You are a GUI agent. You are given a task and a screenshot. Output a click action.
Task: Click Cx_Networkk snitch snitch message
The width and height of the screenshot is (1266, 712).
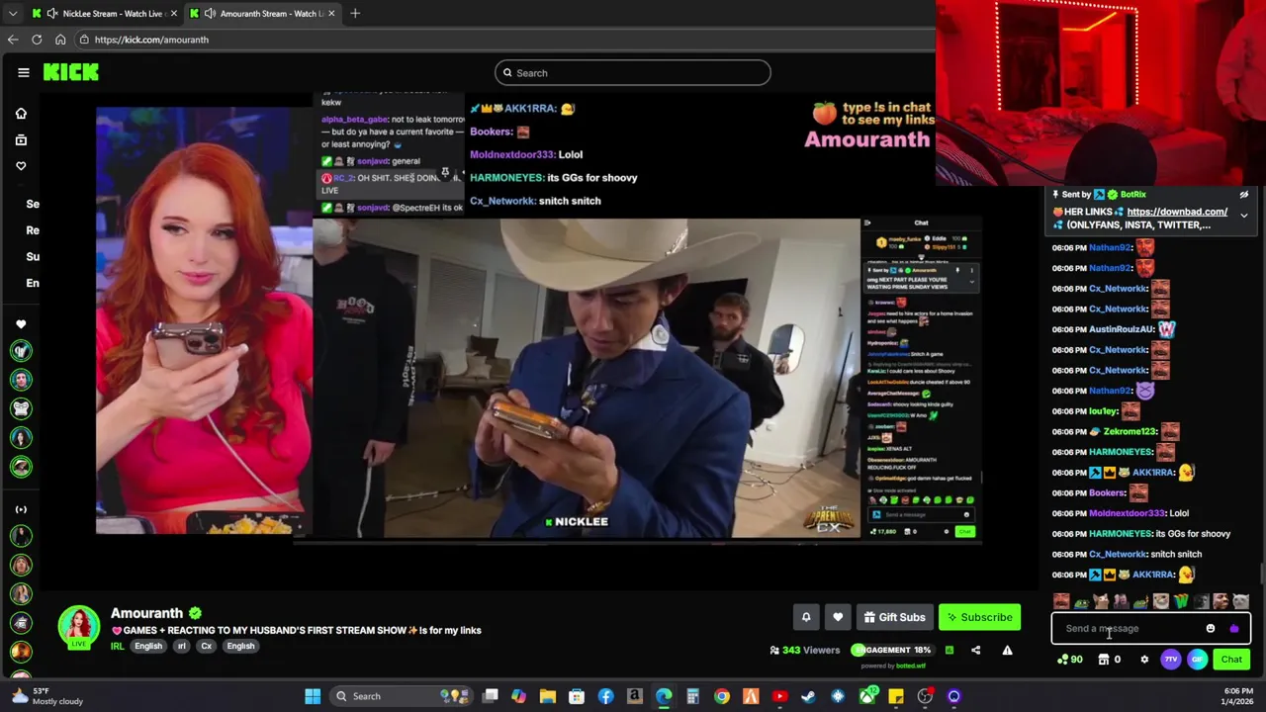(x=1128, y=554)
